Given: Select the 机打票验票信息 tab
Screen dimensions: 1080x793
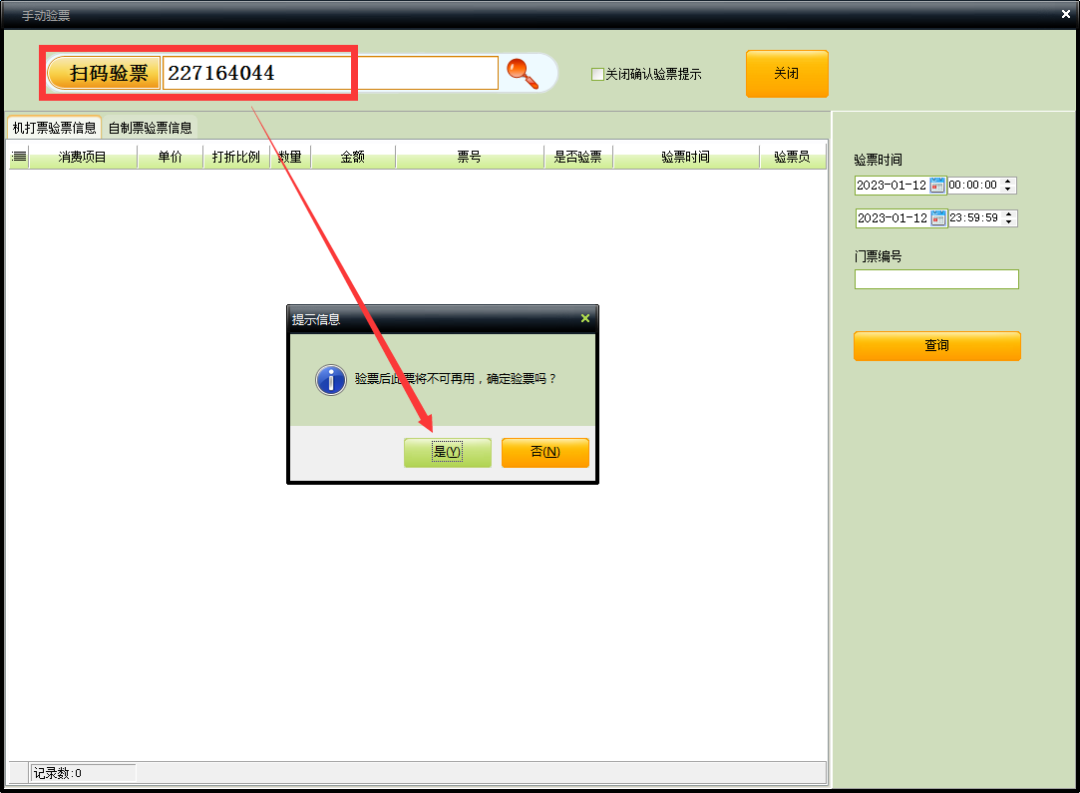Looking at the screenshot, I should point(54,128).
